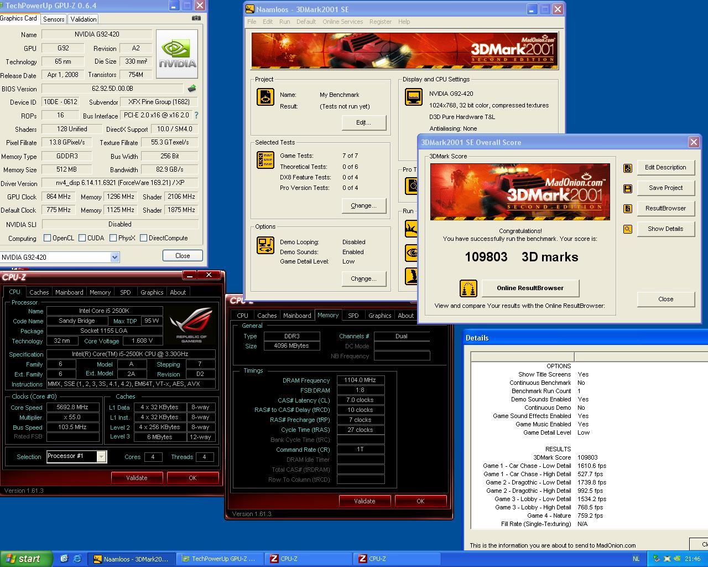Viewport: 708px width, 567px height.
Task: Open the Help menu in 3DMark2001
Action: coord(404,22)
